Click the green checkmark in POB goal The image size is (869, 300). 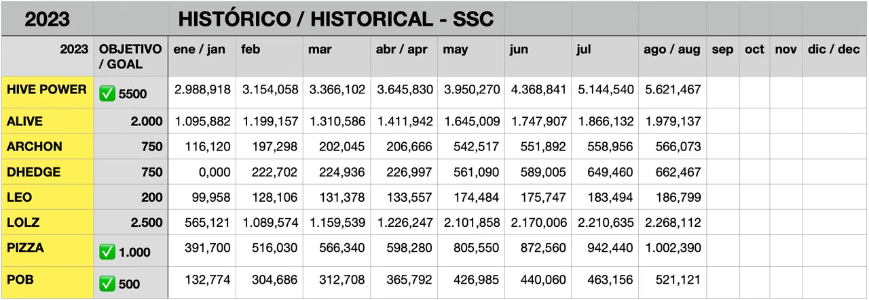[x=107, y=284]
